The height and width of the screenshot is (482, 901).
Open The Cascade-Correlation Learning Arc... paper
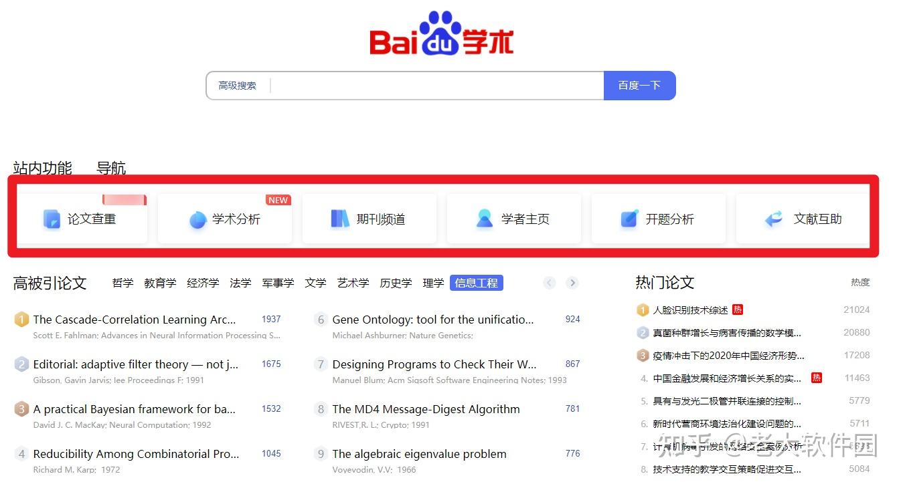tap(135, 320)
